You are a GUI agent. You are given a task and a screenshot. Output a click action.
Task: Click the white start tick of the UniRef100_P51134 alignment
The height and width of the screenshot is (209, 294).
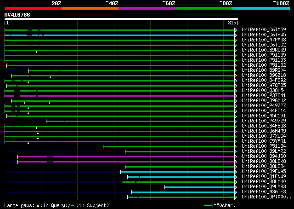click(103, 146)
